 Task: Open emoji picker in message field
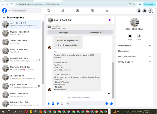point(106,104)
